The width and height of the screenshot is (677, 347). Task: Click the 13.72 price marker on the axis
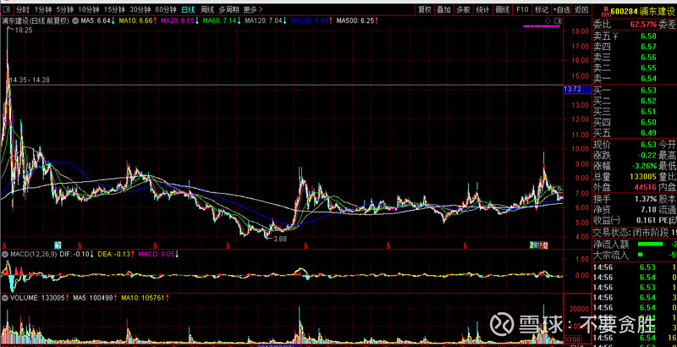(x=571, y=89)
